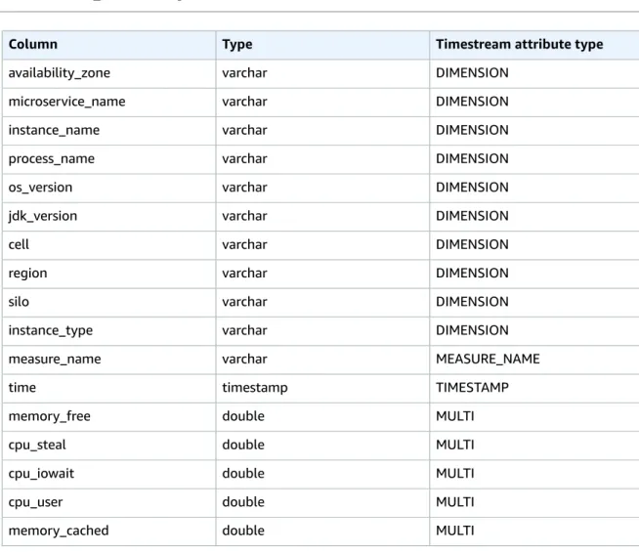The height and width of the screenshot is (552, 639).
Task: Click 'varchar' in microservice_name row
Action: tap(244, 102)
